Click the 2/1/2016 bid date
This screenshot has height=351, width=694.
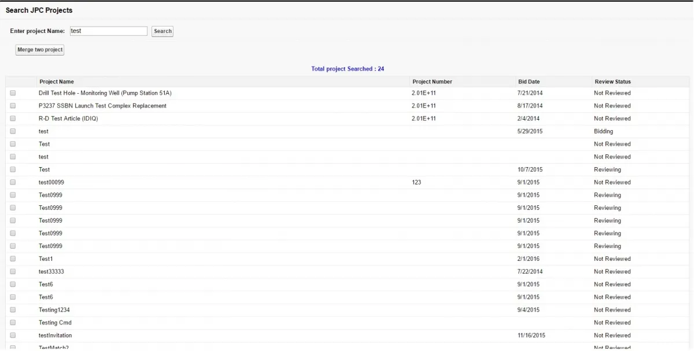pyautogui.click(x=529, y=259)
